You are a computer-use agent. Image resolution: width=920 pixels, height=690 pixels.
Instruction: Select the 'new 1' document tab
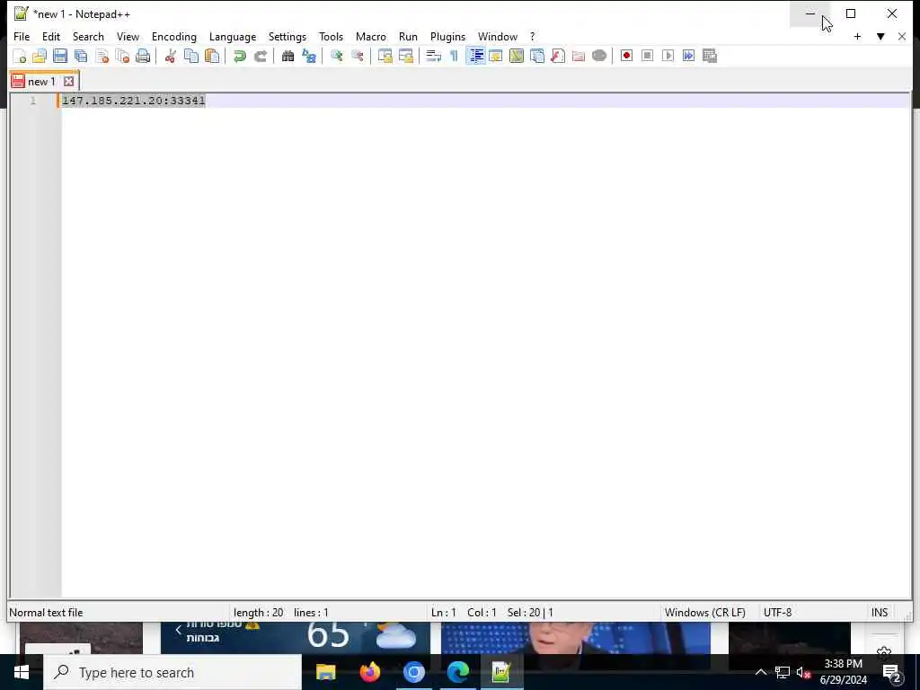[41, 82]
